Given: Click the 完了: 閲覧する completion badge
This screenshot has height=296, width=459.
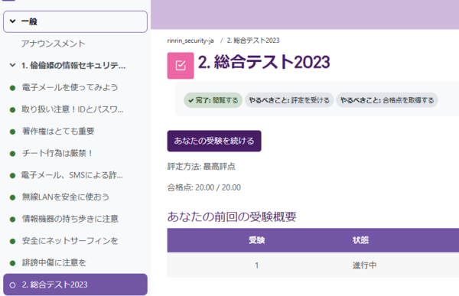Looking at the screenshot, I should tap(213, 100).
